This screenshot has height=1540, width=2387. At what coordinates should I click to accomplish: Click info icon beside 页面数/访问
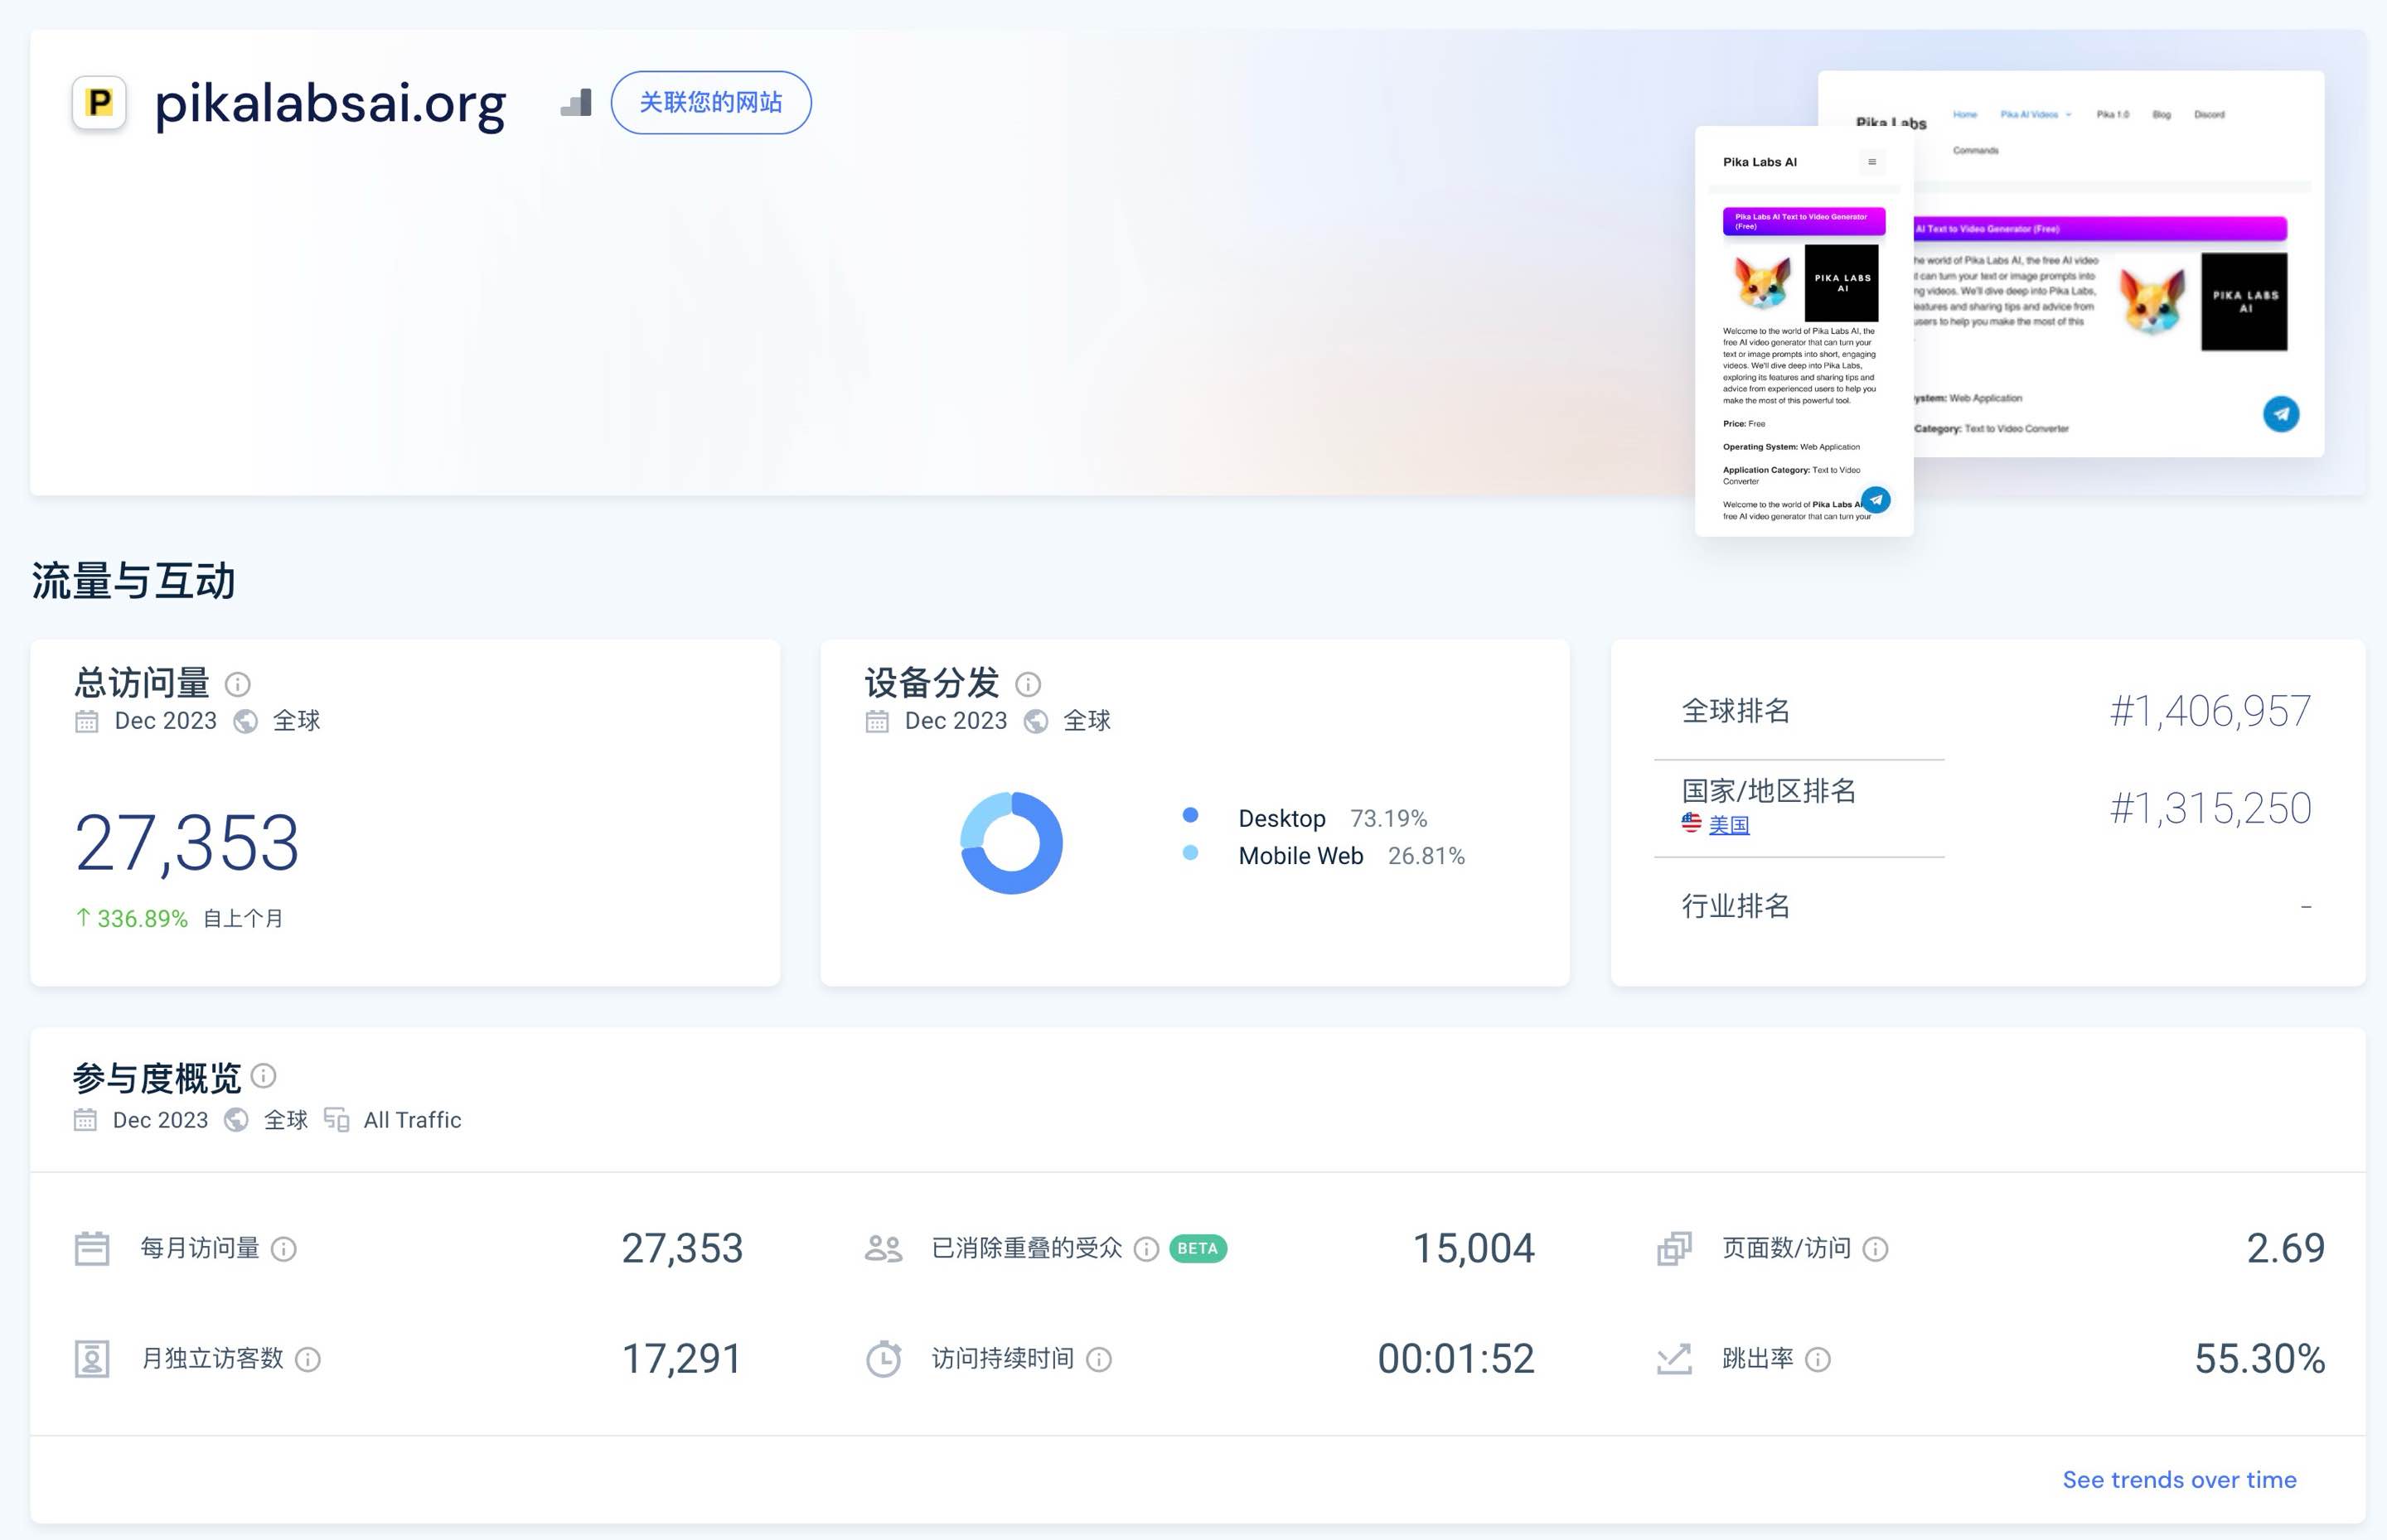(x=1876, y=1249)
